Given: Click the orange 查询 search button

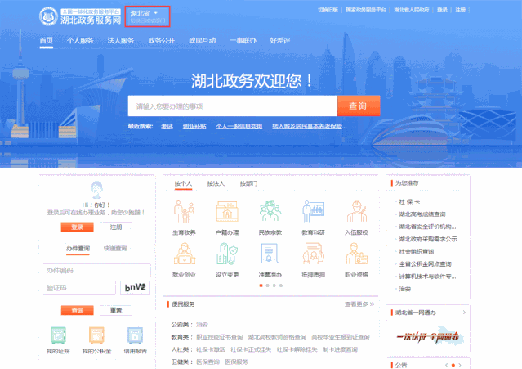Looking at the screenshot, I should [358, 106].
